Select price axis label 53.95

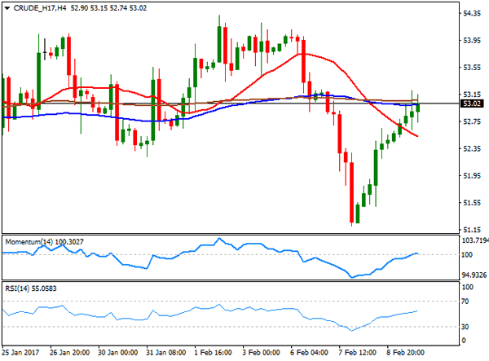tap(472, 41)
